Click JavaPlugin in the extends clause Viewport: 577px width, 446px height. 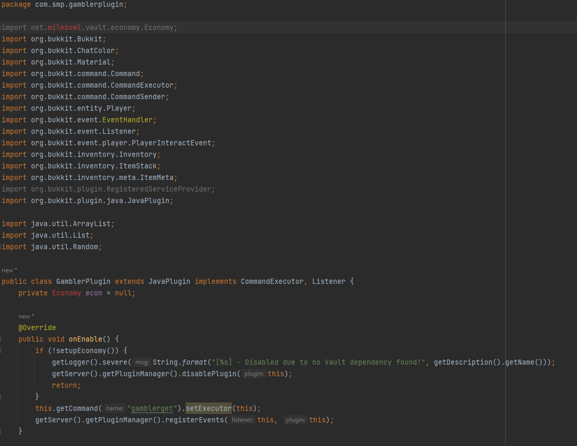coord(169,282)
